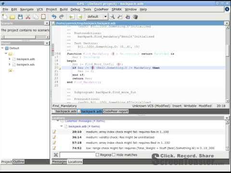
Task: Click the horizontal scrollbar in scenario panel
Action: click(x=25, y=37)
